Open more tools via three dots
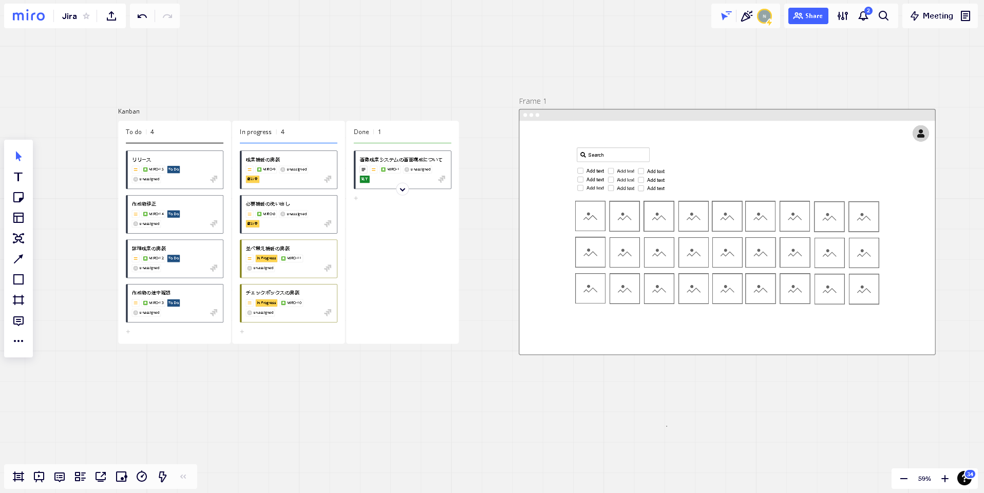 pyautogui.click(x=18, y=341)
